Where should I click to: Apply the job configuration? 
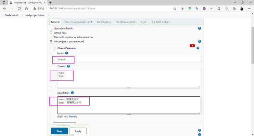(x=78, y=131)
